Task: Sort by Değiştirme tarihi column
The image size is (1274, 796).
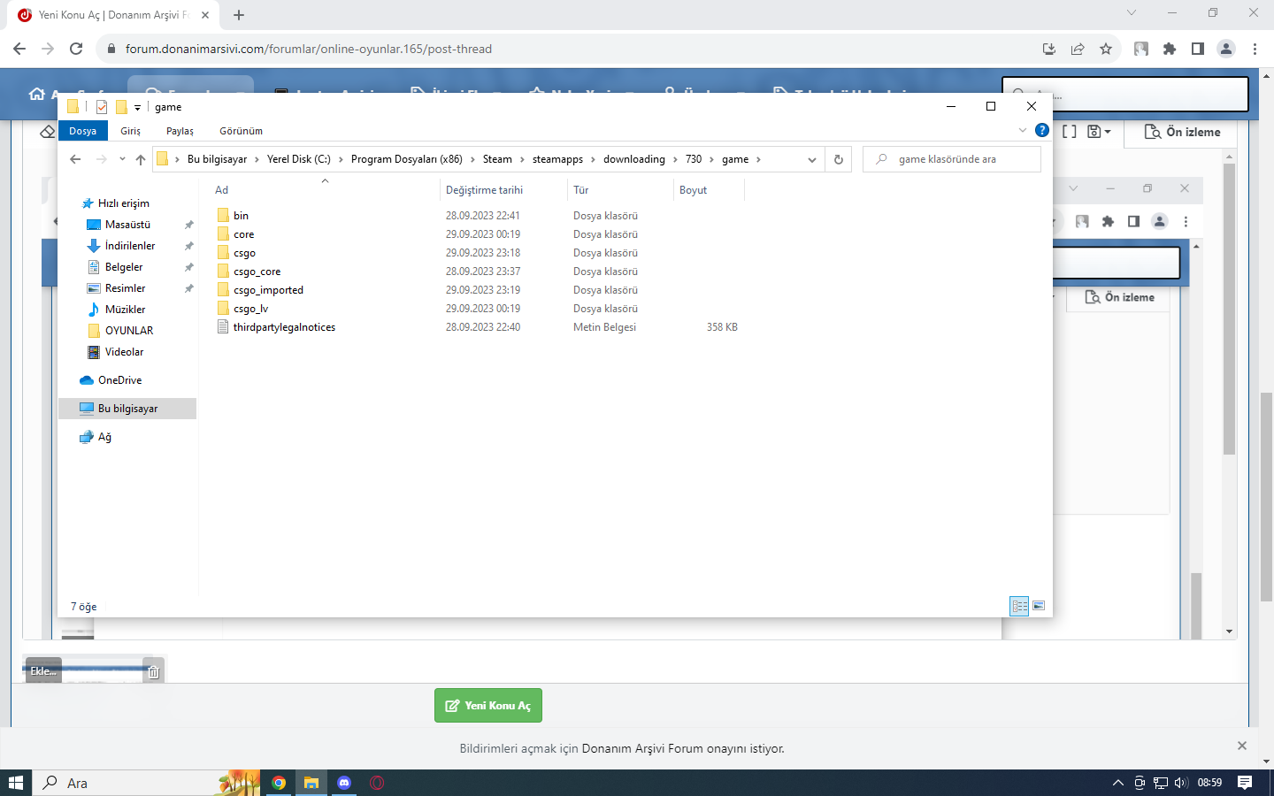Action: [x=503, y=190]
